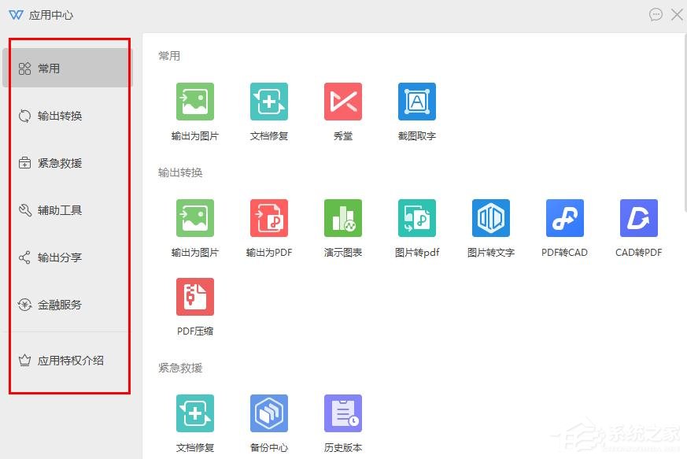View 历史版本 version history
This screenshot has height=459, width=687.
pyautogui.click(x=342, y=413)
